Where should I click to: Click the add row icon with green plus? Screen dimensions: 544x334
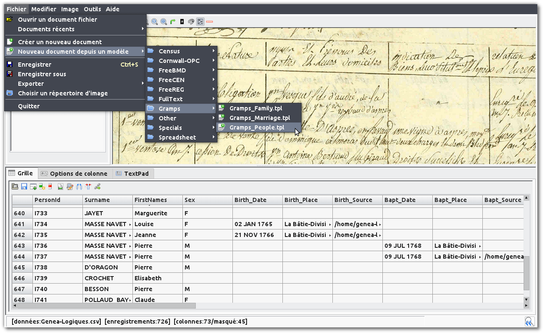(33, 187)
